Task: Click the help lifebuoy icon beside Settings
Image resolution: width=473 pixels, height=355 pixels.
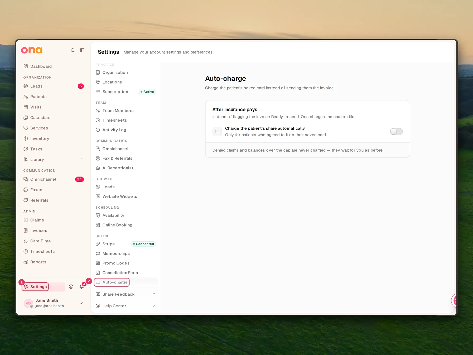Action: [71, 287]
